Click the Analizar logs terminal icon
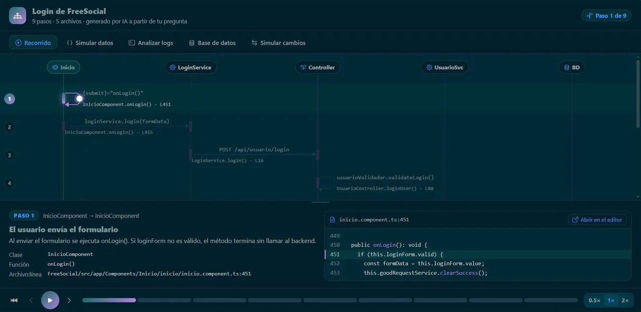641x312 pixels. (x=132, y=43)
